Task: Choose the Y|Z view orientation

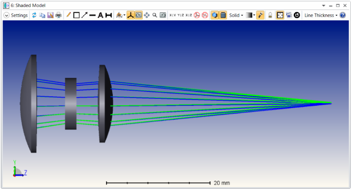Action: pos(181,15)
